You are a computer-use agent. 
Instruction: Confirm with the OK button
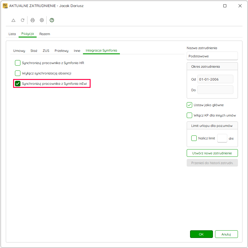coord(201,234)
